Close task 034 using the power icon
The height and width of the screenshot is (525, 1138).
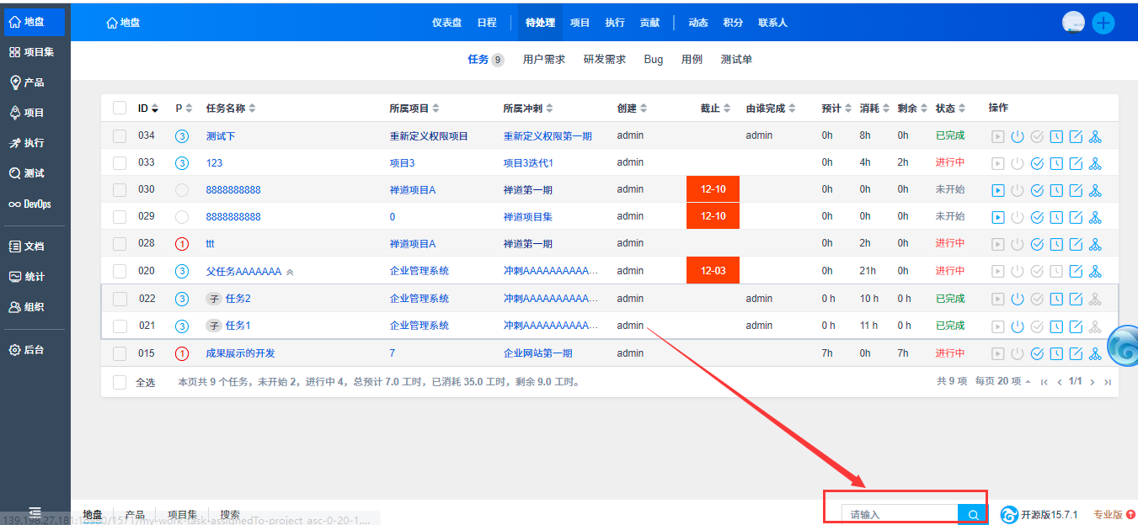click(x=1017, y=136)
